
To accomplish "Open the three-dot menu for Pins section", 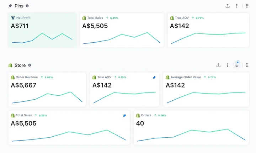I will click(x=237, y=6).
